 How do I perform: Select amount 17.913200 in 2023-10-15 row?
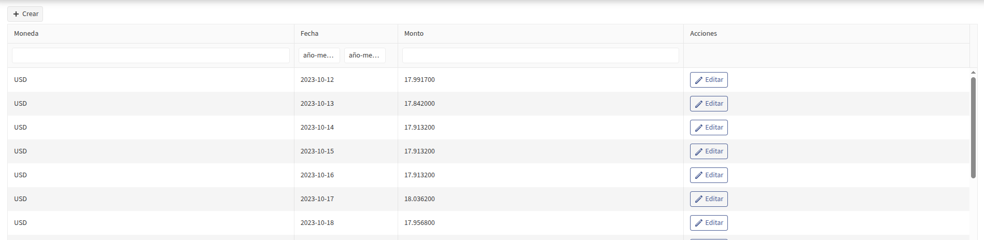pos(419,151)
